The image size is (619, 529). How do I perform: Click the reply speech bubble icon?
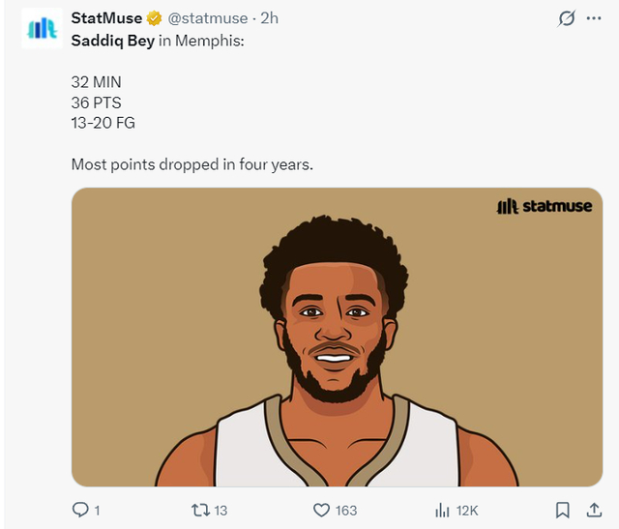pos(80,509)
